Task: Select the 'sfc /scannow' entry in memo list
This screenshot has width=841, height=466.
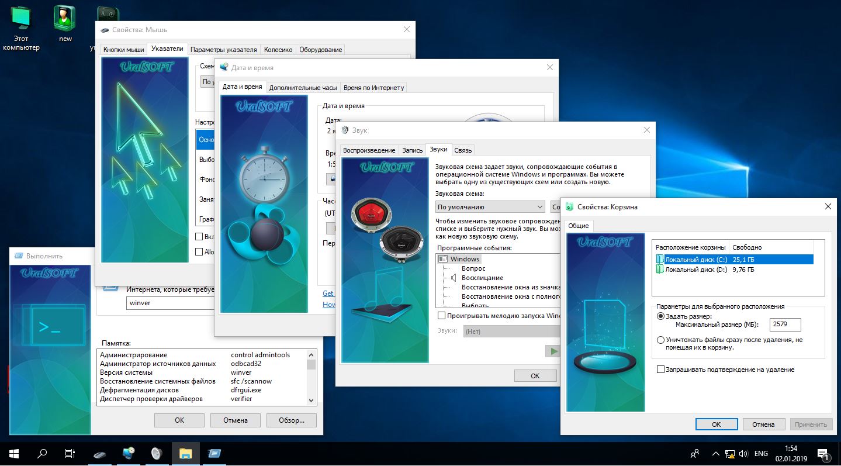Action: click(251, 381)
